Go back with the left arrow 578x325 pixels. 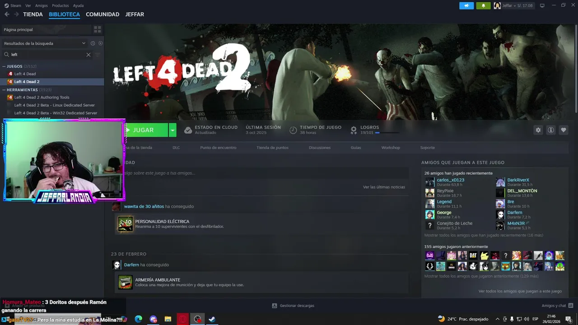point(7,14)
